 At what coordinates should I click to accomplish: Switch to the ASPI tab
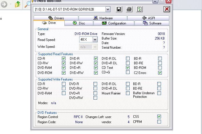148,18
